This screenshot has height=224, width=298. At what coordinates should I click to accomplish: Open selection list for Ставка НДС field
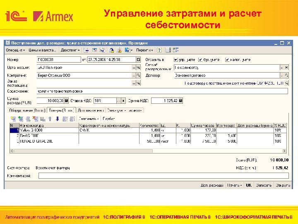(119, 100)
